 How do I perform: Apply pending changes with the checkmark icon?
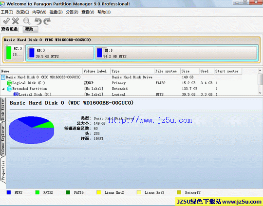point(6,21)
